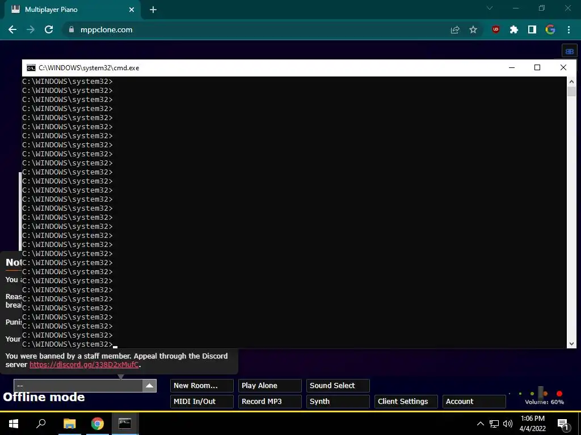Click the room name field
Image resolution: width=581 pixels, height=435 pixels.
point(78,385)
